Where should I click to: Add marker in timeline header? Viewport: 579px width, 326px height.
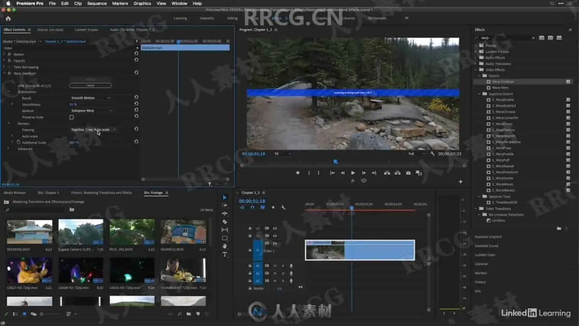click(273, 207)
